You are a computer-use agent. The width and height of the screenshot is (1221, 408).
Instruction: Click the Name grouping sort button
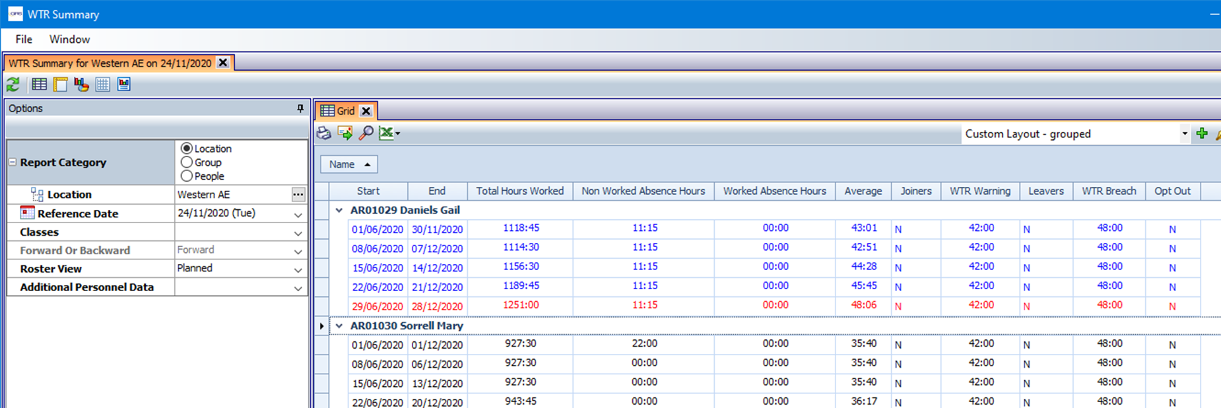(349, 164)
